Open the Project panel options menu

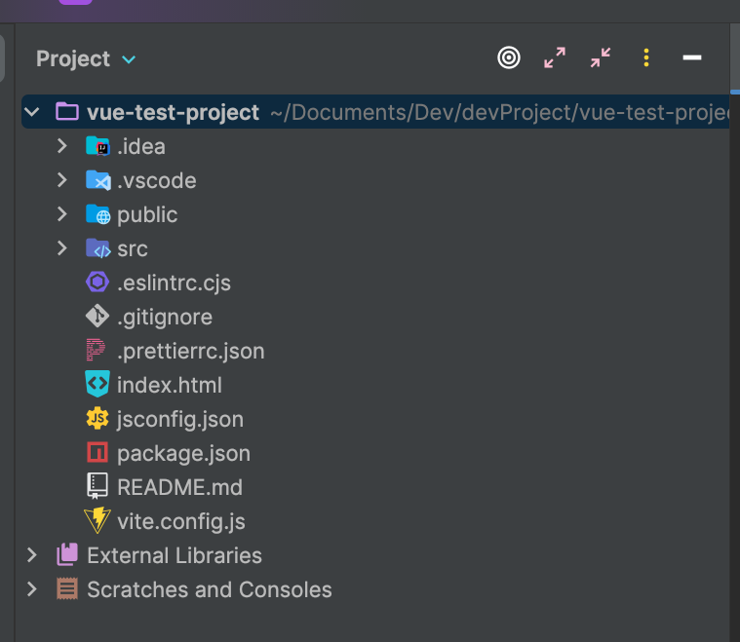point(646,58)
